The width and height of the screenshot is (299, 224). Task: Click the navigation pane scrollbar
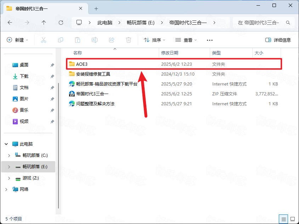tap(58, 146)
